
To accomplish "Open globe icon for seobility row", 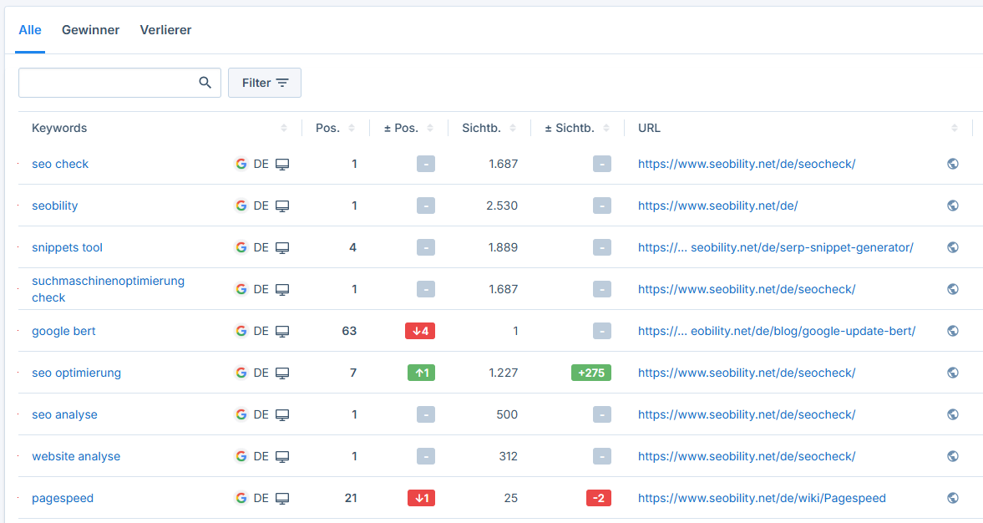I will click(x=953, y=206).
